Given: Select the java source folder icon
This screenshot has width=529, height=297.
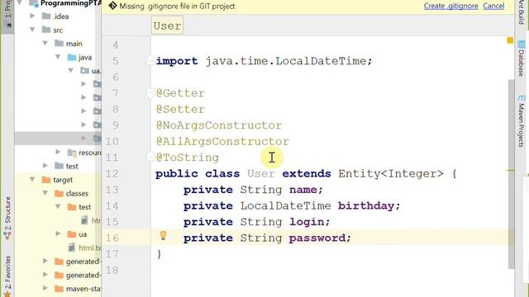Looking at the screenshot, I should [72, 58].
